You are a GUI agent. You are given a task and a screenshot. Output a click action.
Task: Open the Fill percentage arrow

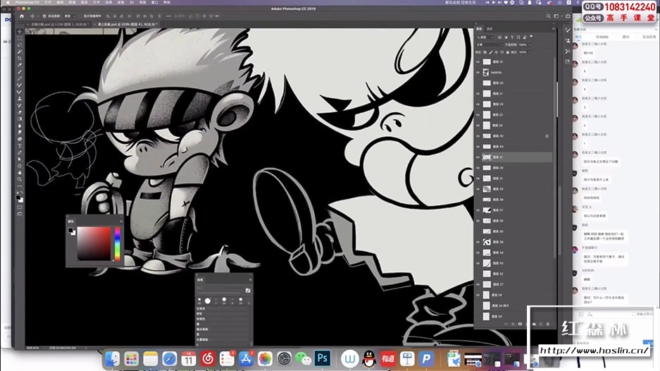coord(530,52)
